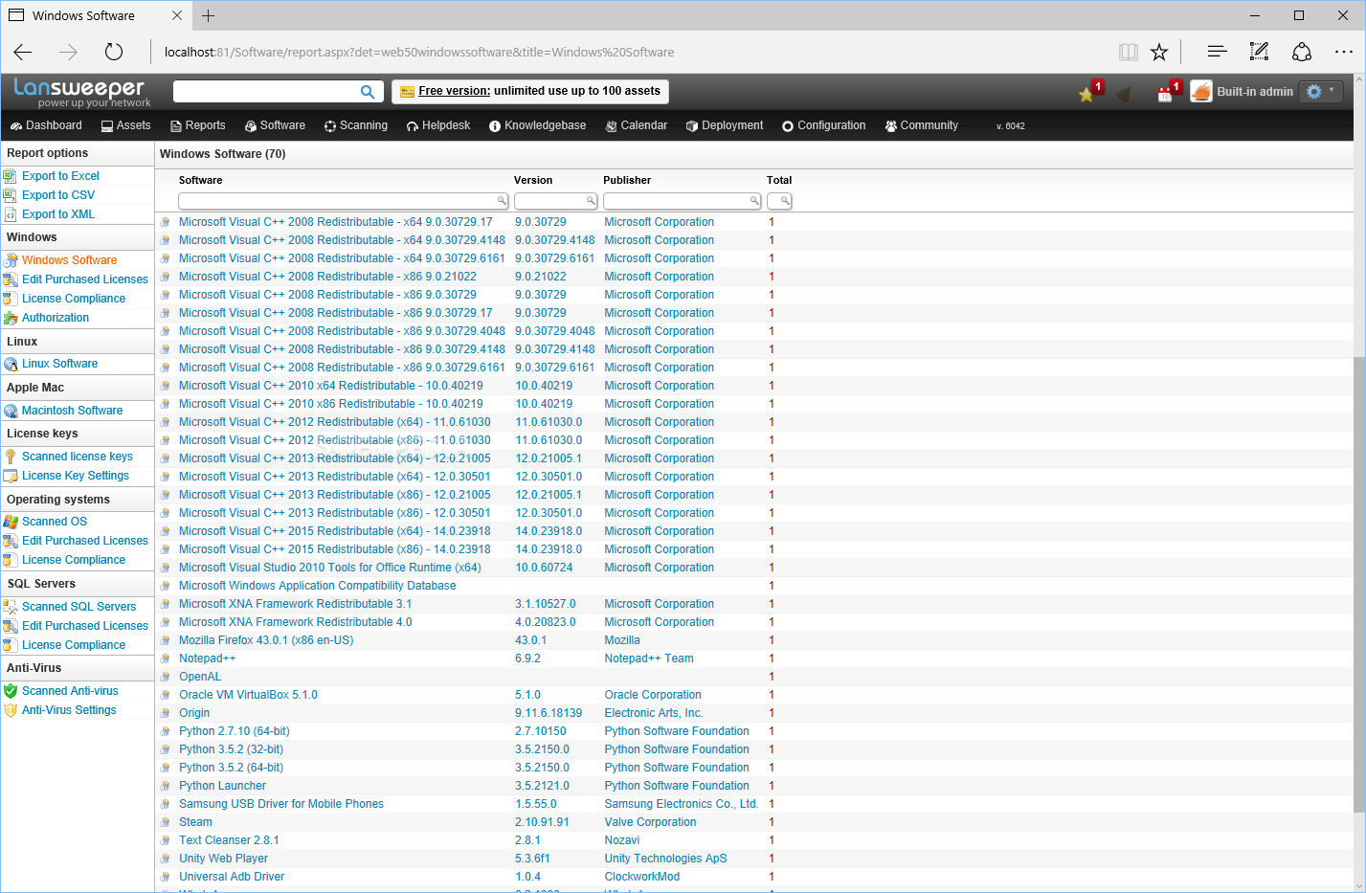Sort by the Software column header
This screenshot has height=893, width=1366.
coord(200,180)
